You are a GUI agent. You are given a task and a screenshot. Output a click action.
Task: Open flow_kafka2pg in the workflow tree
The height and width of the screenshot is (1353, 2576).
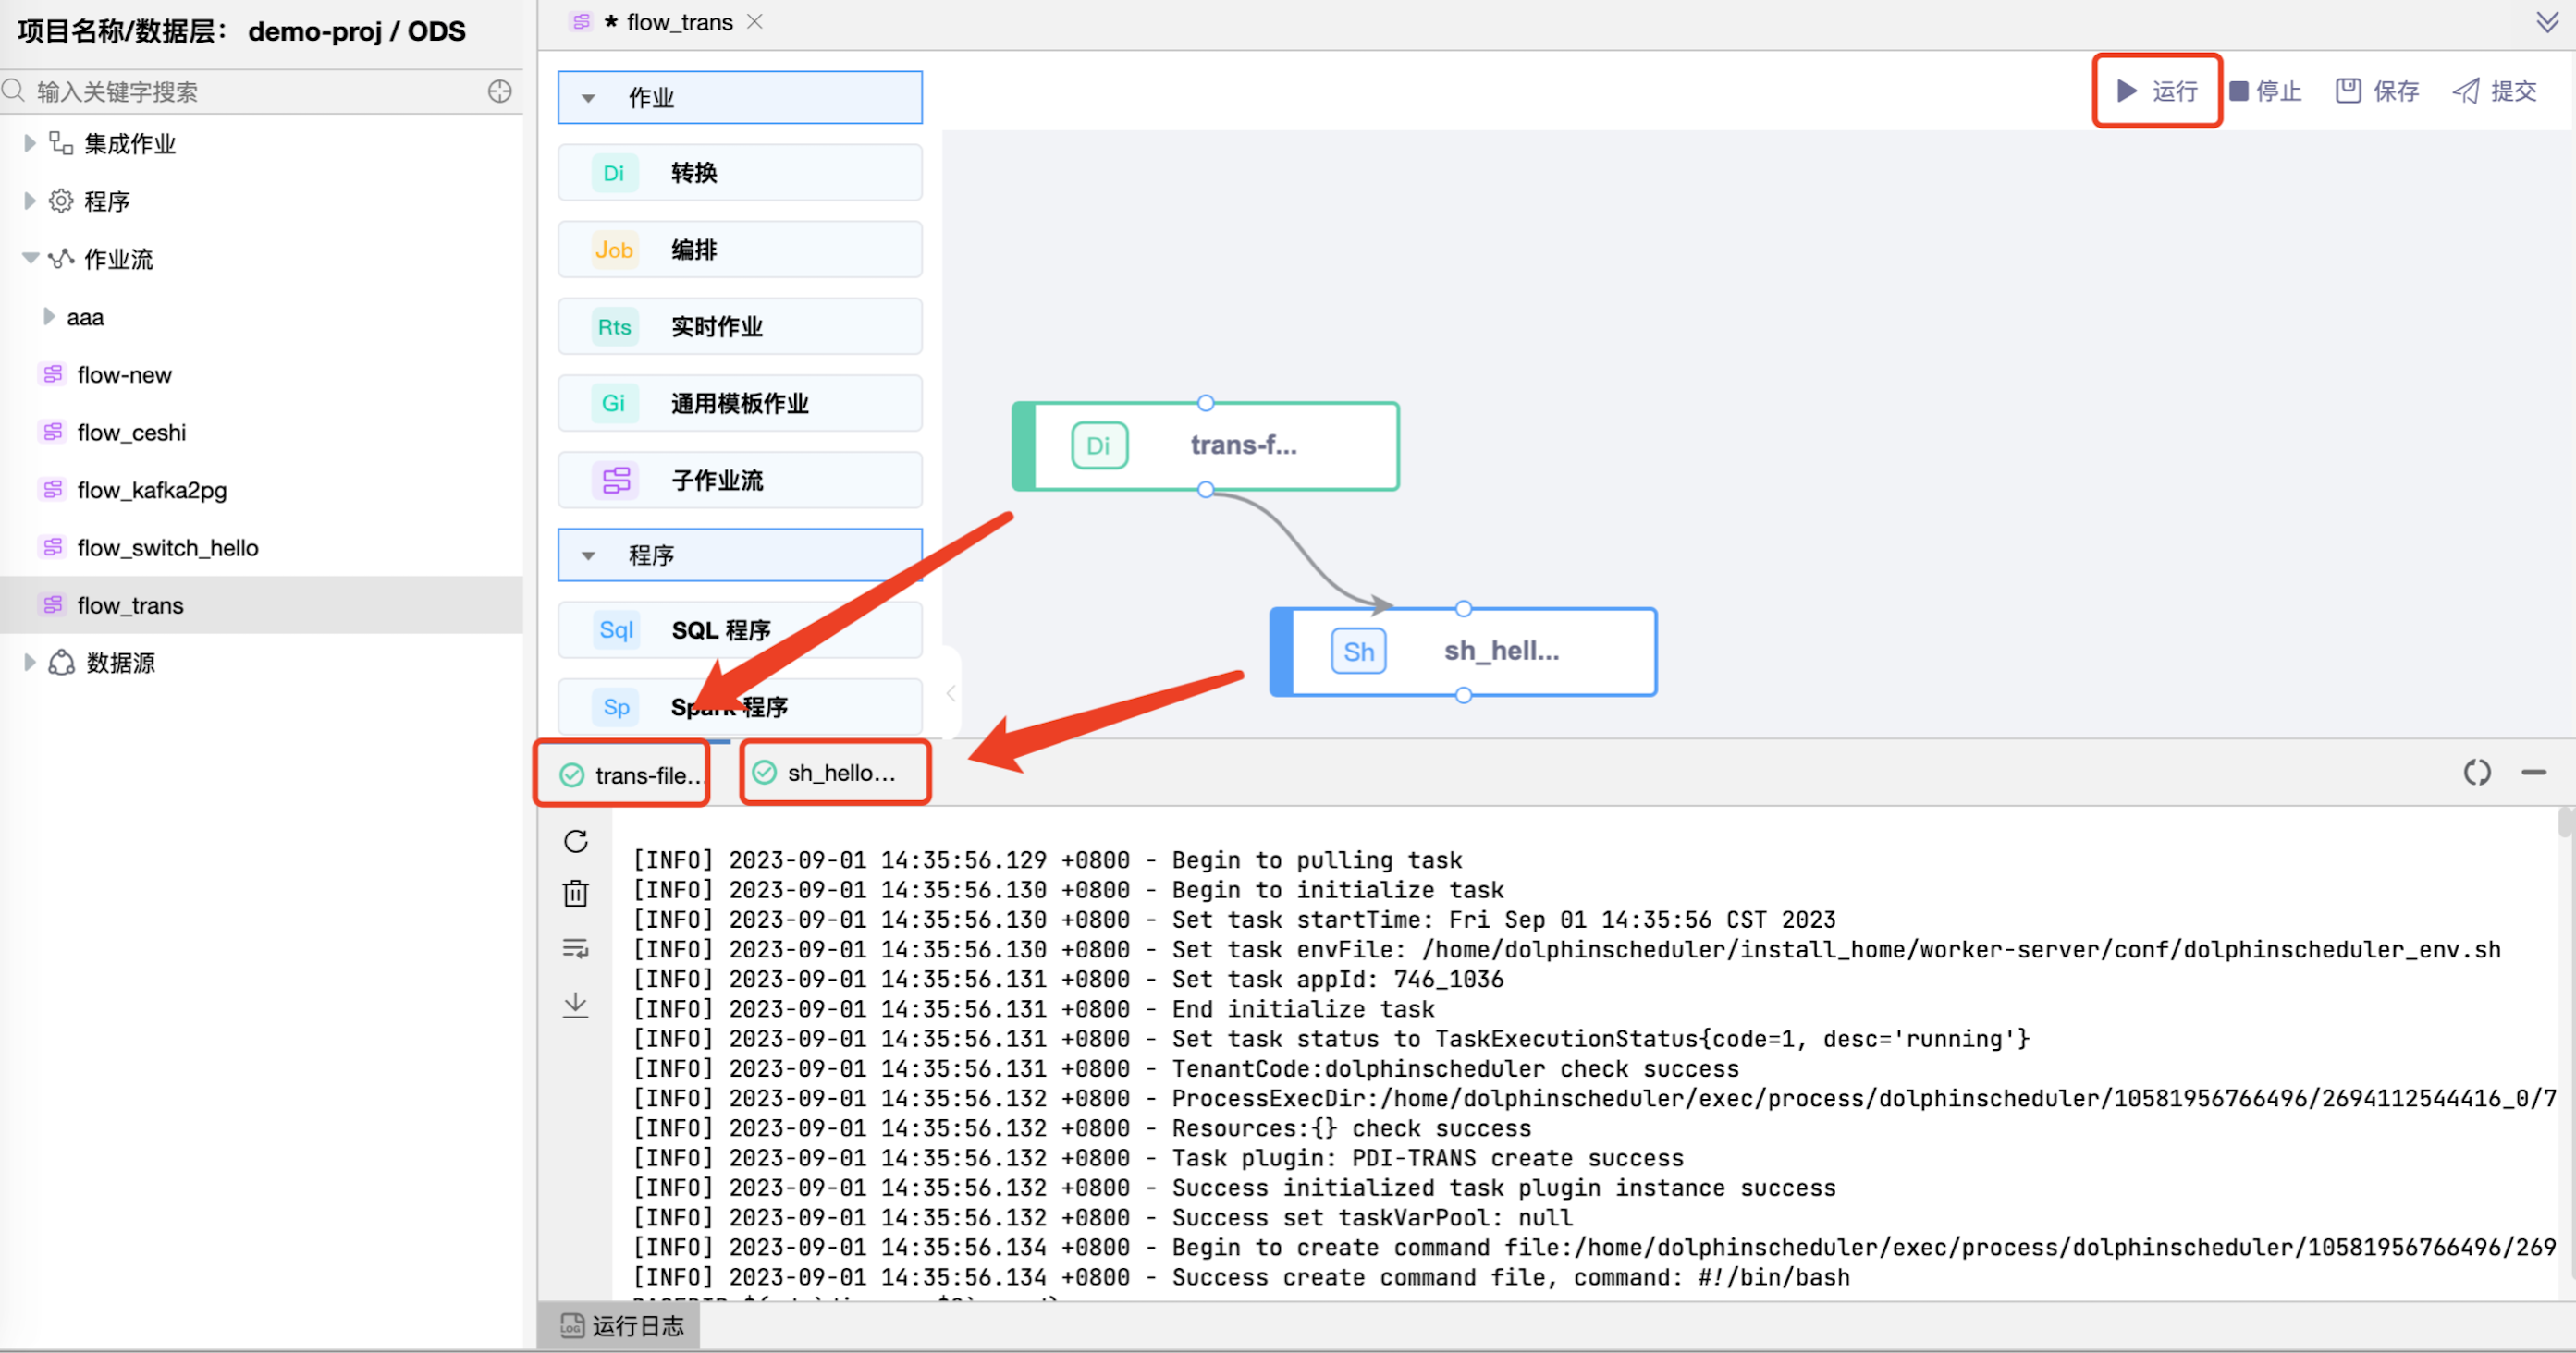click(152, 491)
